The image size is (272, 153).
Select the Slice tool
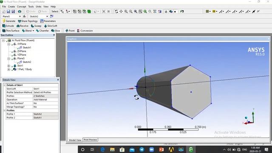(x=56, y=31)
